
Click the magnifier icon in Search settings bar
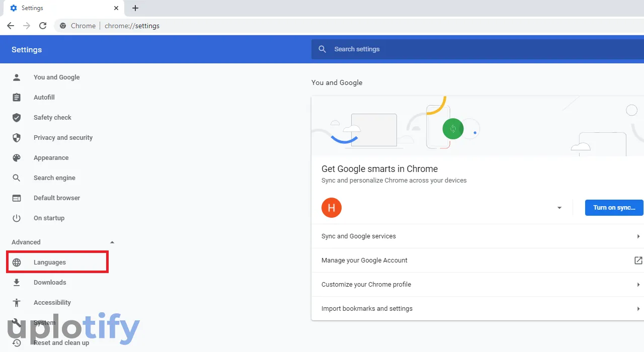323,49
